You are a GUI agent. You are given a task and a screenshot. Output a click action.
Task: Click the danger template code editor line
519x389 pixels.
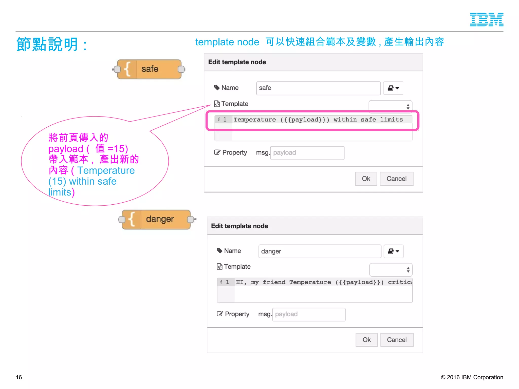(324, 282)
